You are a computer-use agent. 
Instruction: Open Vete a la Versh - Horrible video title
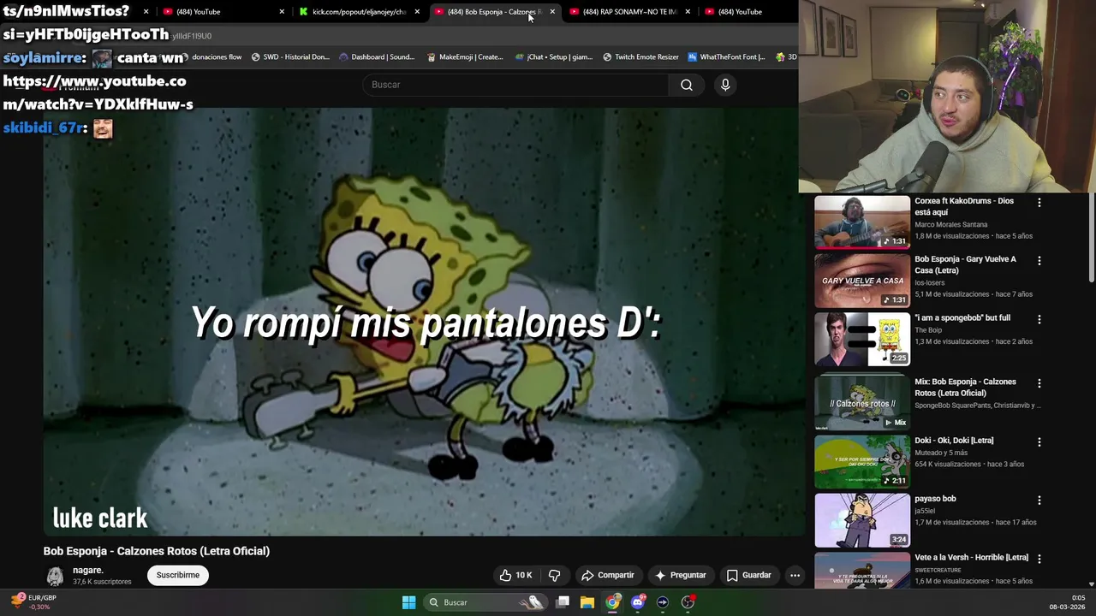pos(971,557)
